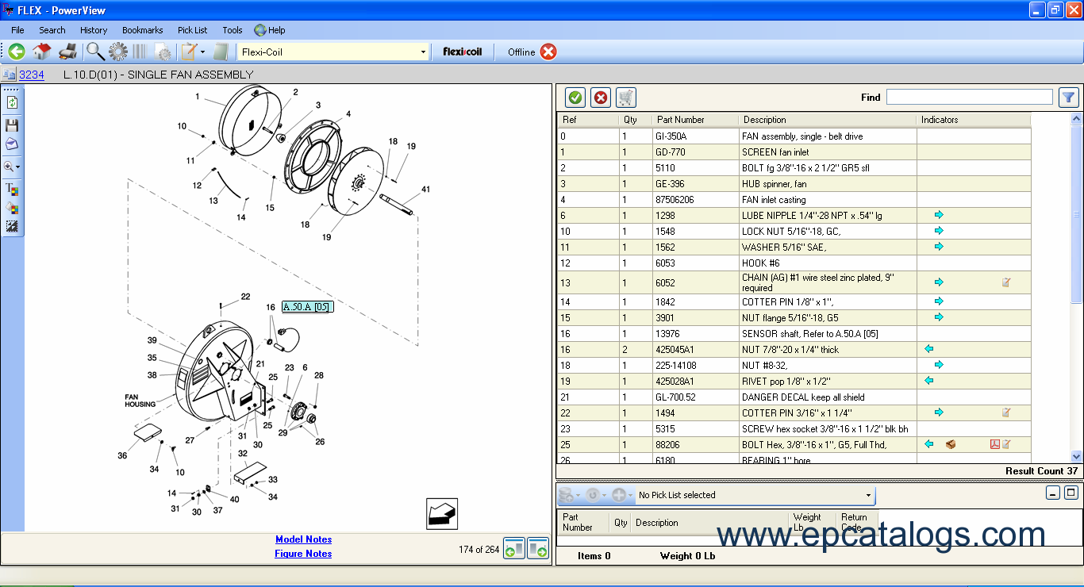
Task: Click the A.50.A [05] reference label in diagram
Action: [308, 307]
